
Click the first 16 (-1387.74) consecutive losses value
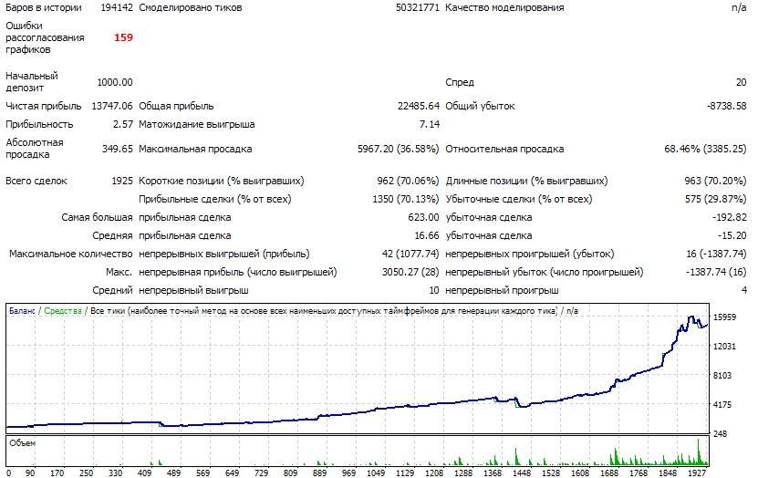click(x=716, y=255)
